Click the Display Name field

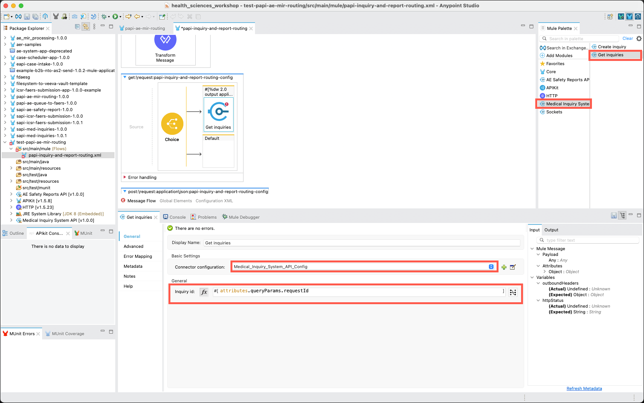click(361, 243)
